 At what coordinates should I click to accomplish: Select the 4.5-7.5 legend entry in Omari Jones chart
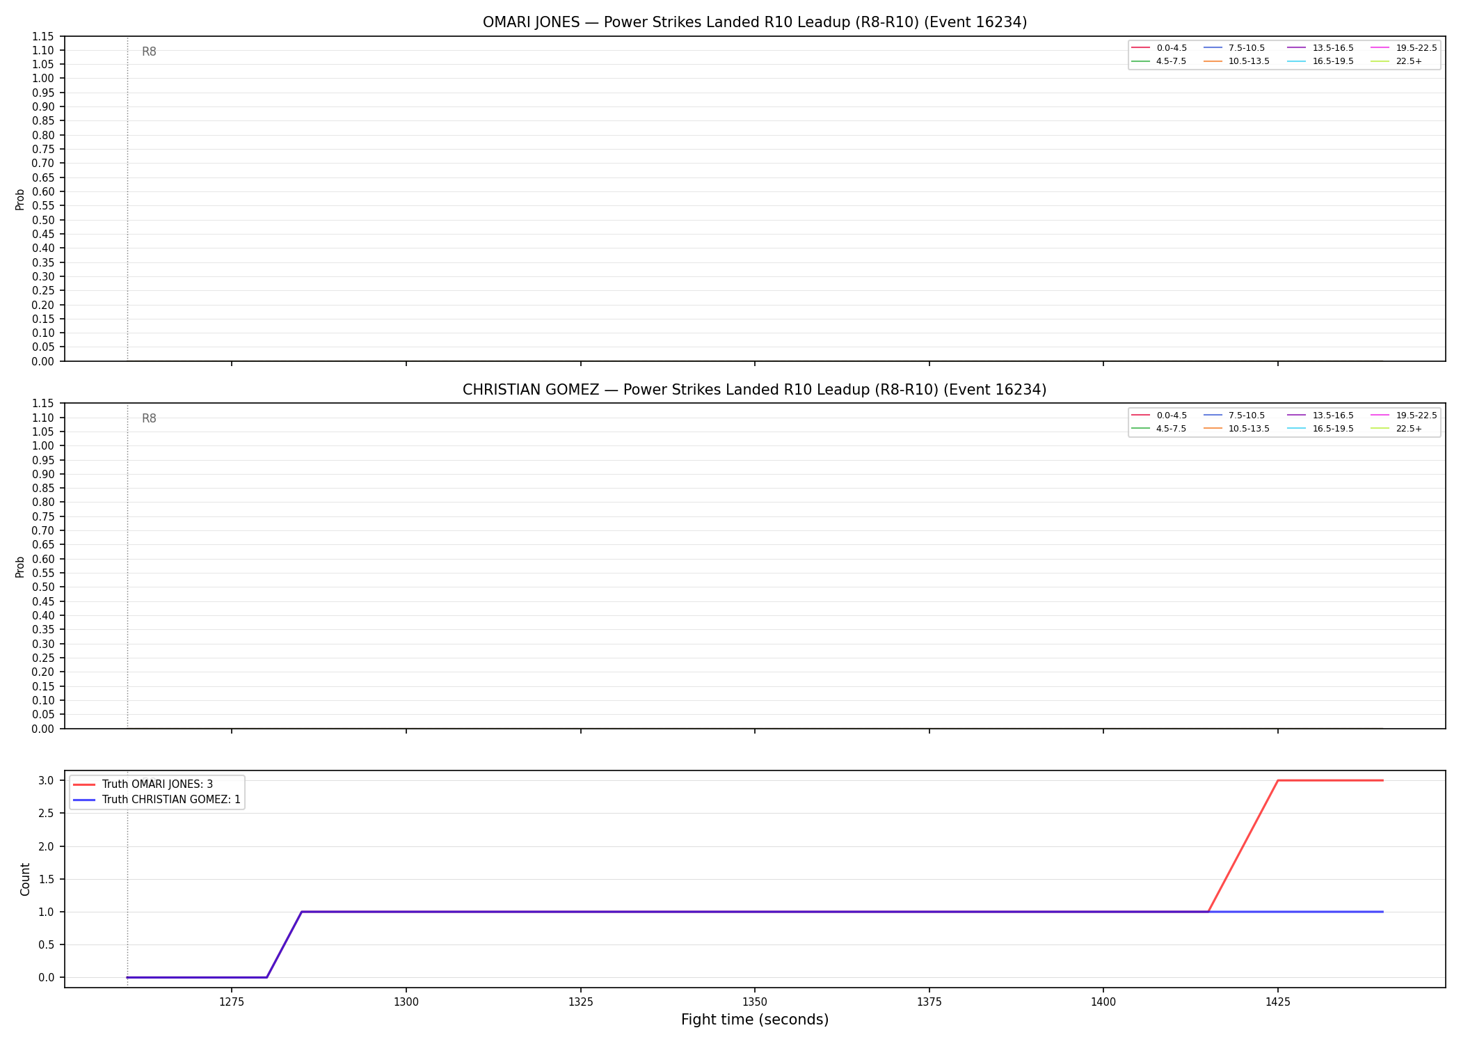click(1160, 61)
